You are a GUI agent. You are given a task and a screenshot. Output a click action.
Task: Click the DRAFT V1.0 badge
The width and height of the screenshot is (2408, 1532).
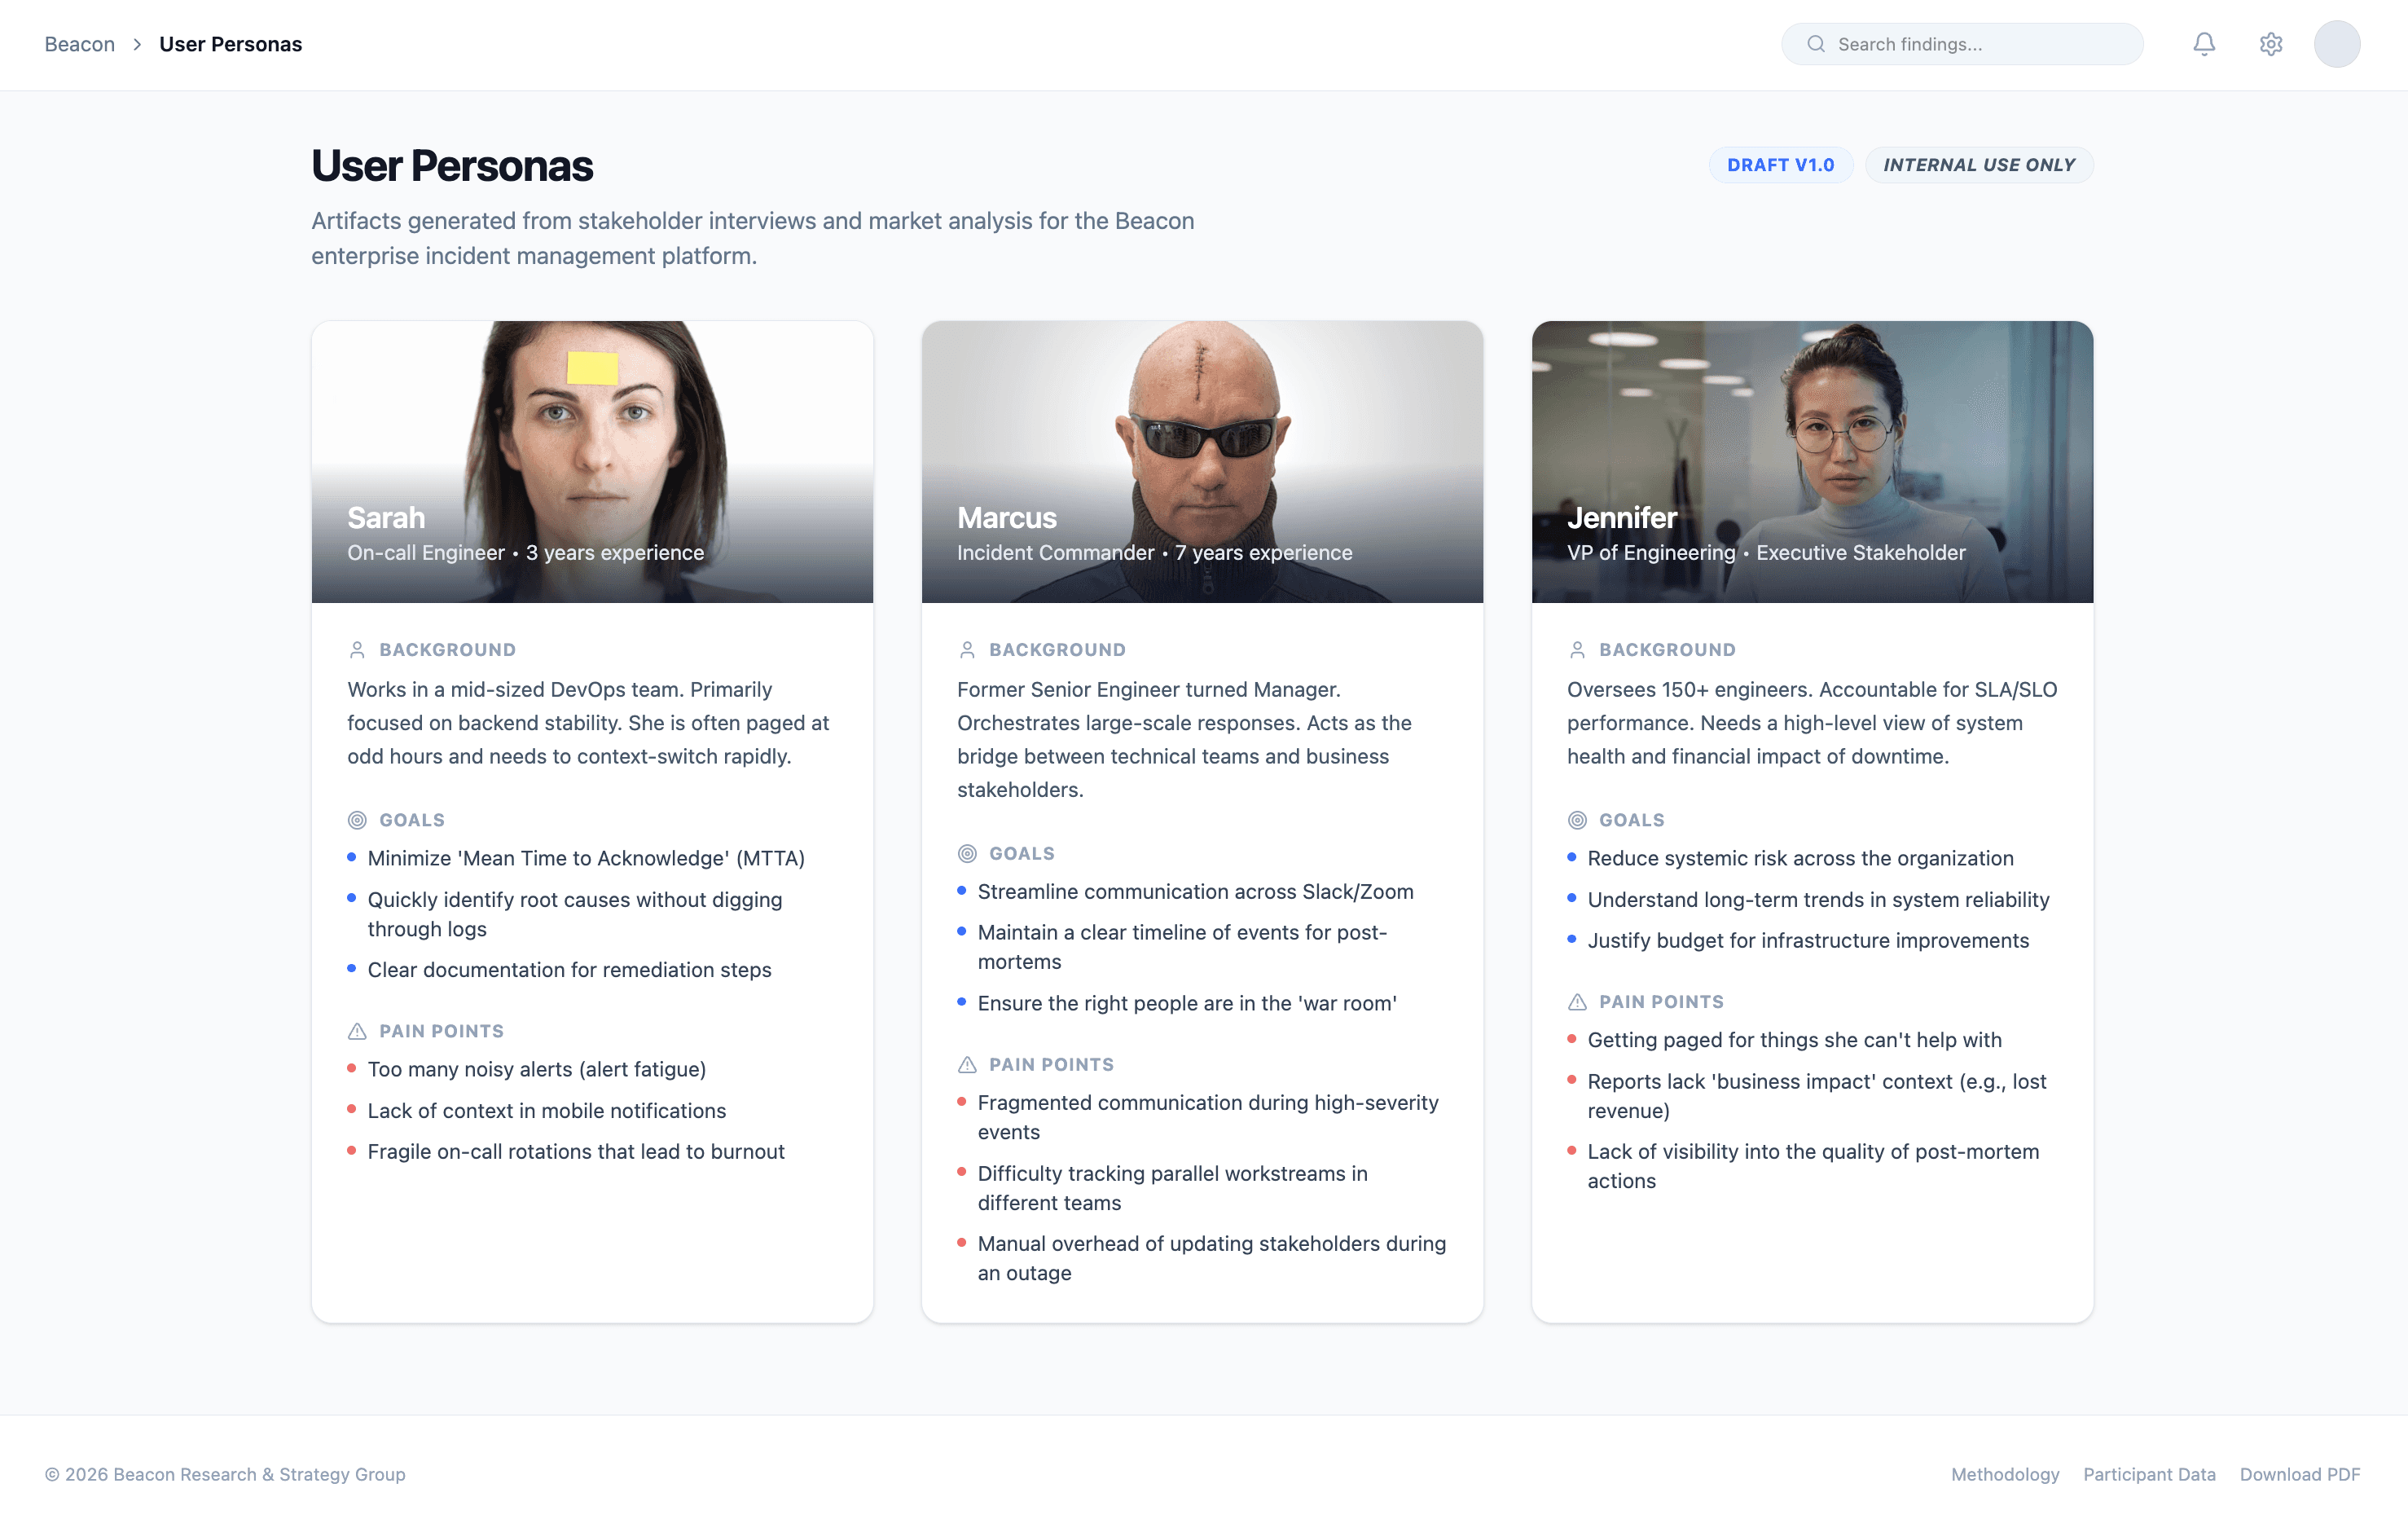[1780, 164]
